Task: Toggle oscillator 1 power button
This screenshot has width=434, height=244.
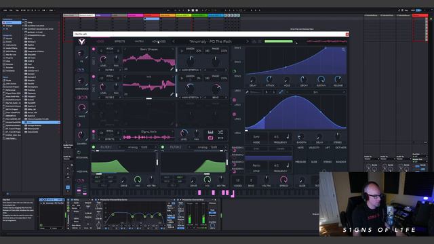Action: [94, 49]
